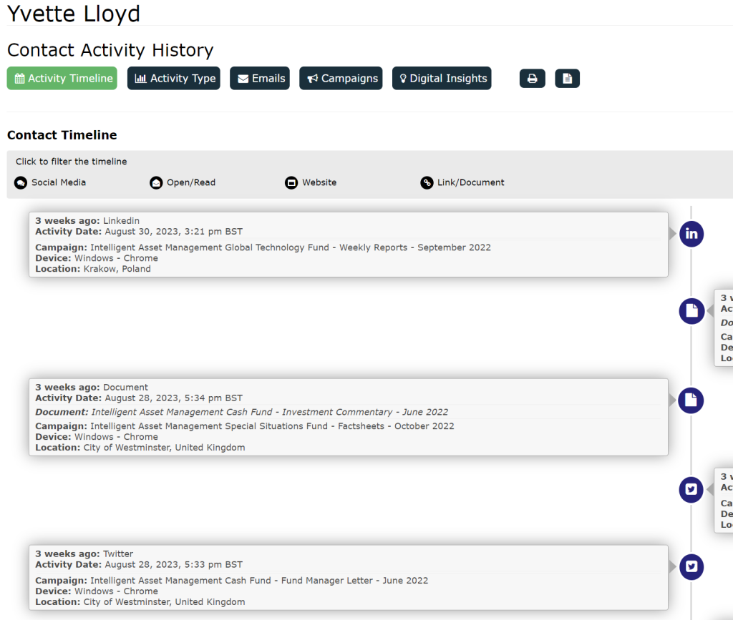Filter timeline by Social Media

[58, 182]
